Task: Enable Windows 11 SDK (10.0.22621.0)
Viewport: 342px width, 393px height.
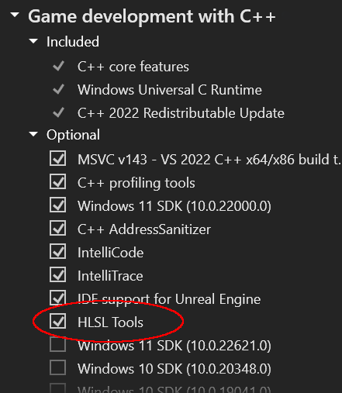Action: (57, 344)
